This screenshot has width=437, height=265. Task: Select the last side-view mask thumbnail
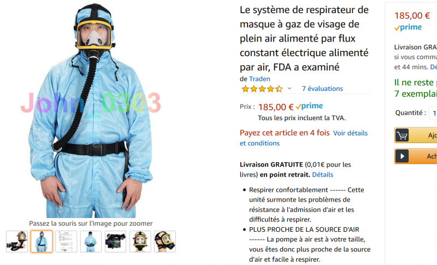(165, 242)
